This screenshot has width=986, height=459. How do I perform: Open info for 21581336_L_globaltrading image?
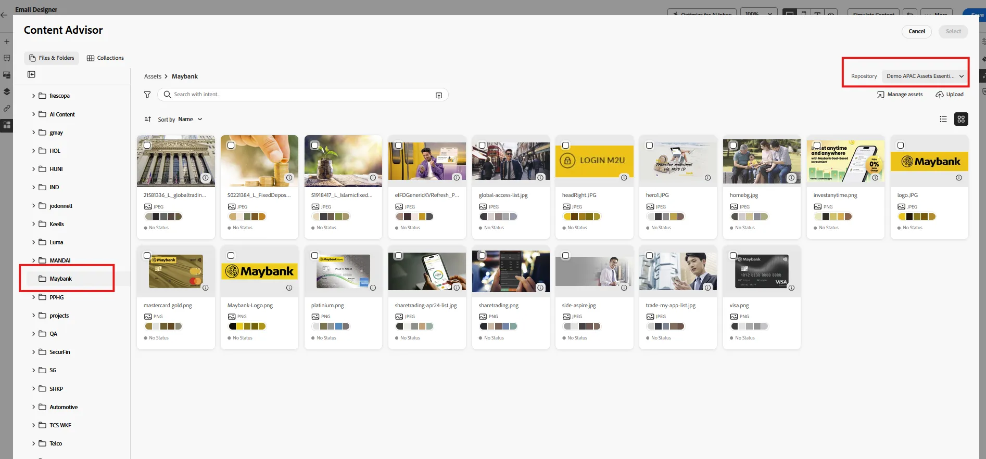206,178
